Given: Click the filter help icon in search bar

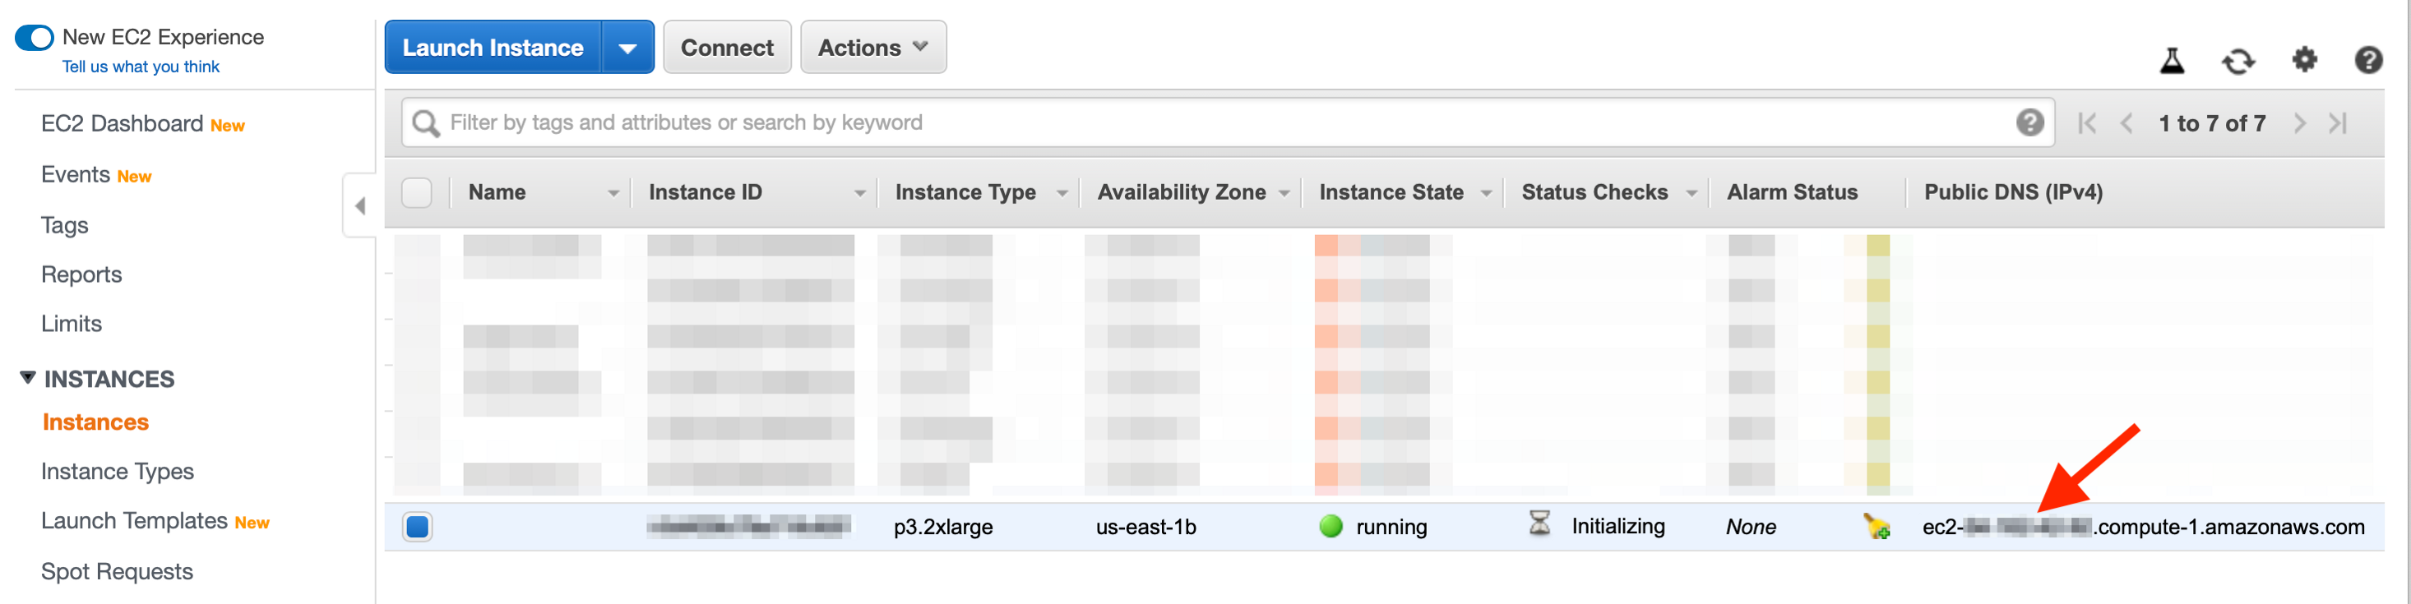Looking at the screenshot, I should 2029,122.
